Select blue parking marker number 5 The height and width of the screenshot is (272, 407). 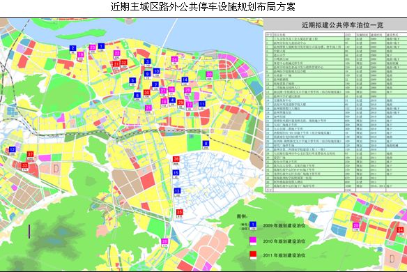click(132, 82)
